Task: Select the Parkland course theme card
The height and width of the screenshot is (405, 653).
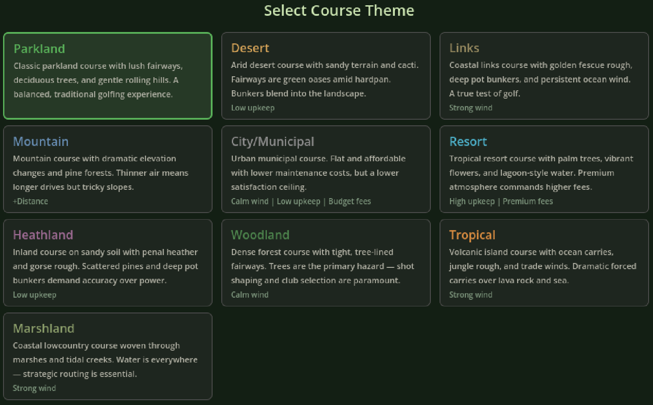Action: [107, 75]
